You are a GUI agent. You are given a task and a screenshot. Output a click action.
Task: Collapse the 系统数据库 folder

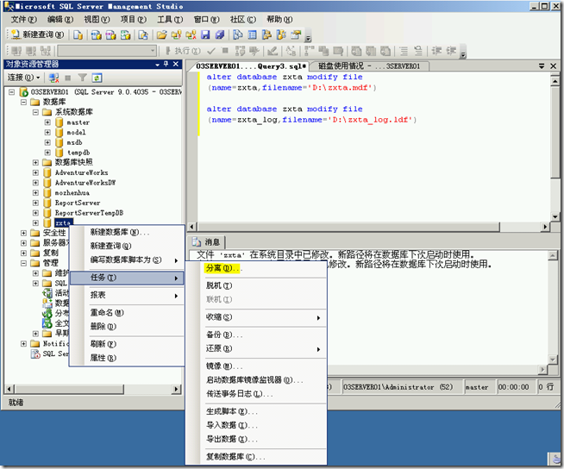[35, 112]
